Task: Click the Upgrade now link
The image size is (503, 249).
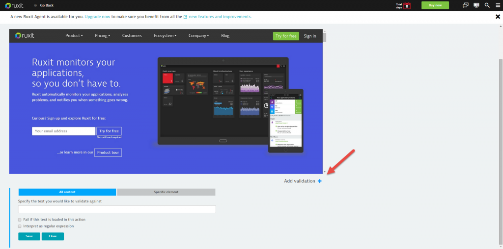Action: click(x=98, y=17)
